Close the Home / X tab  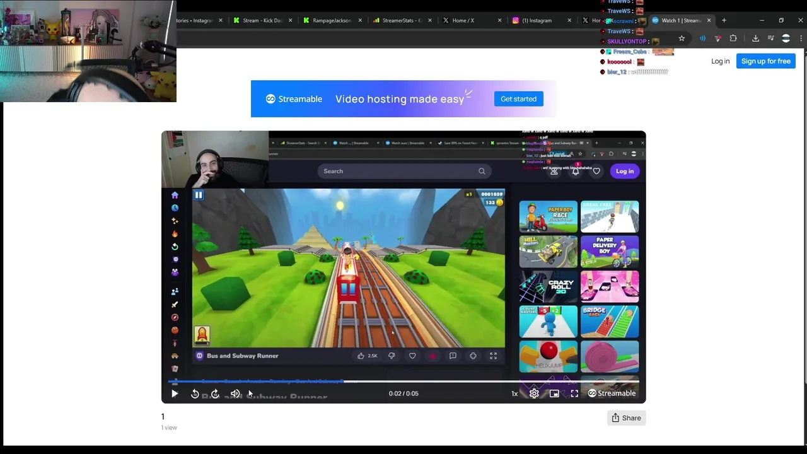tap(500, 20)
